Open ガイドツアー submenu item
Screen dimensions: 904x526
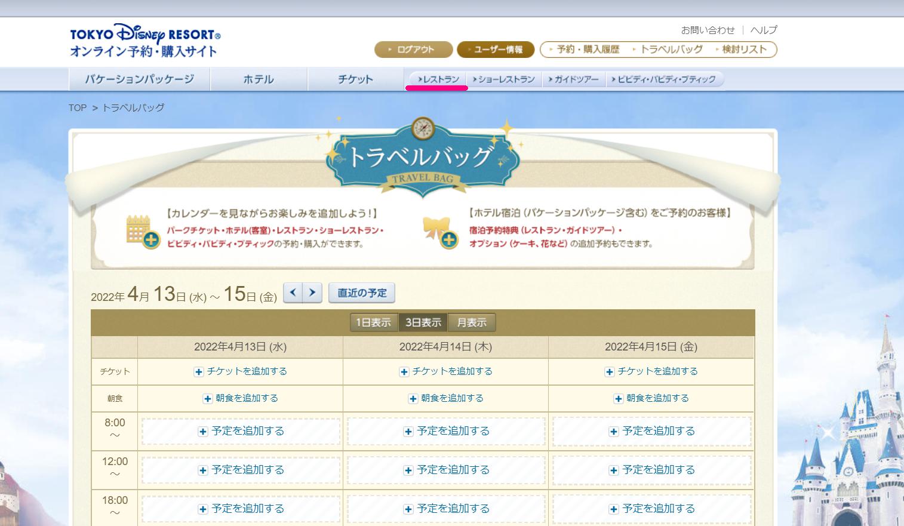point(573,79)
